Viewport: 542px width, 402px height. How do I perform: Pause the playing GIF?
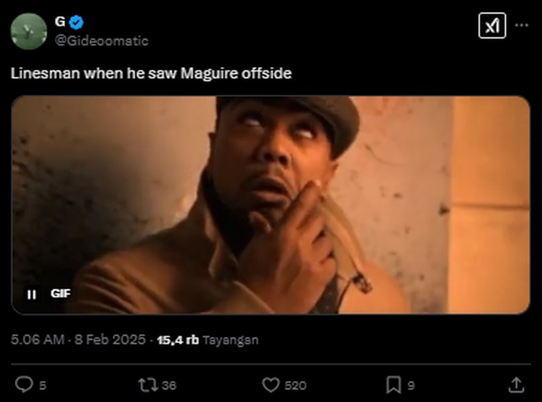click(x=31, y=294)
